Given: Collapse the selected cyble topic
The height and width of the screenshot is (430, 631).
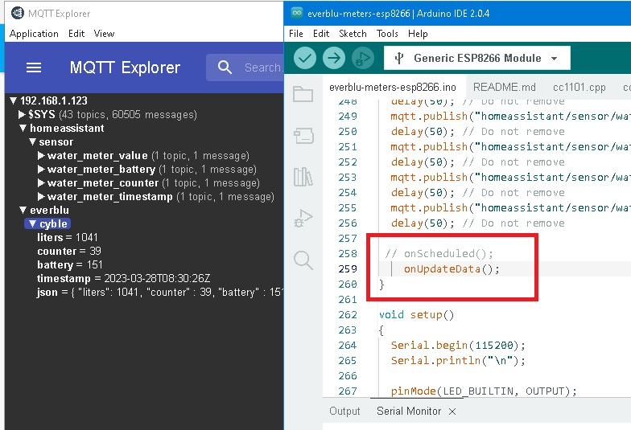Looking at the screenshot, I should 32,223.
